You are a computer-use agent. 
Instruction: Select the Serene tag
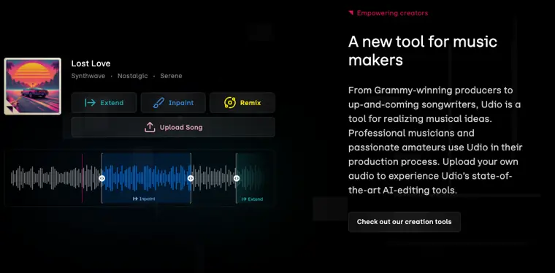pos(172,76)
